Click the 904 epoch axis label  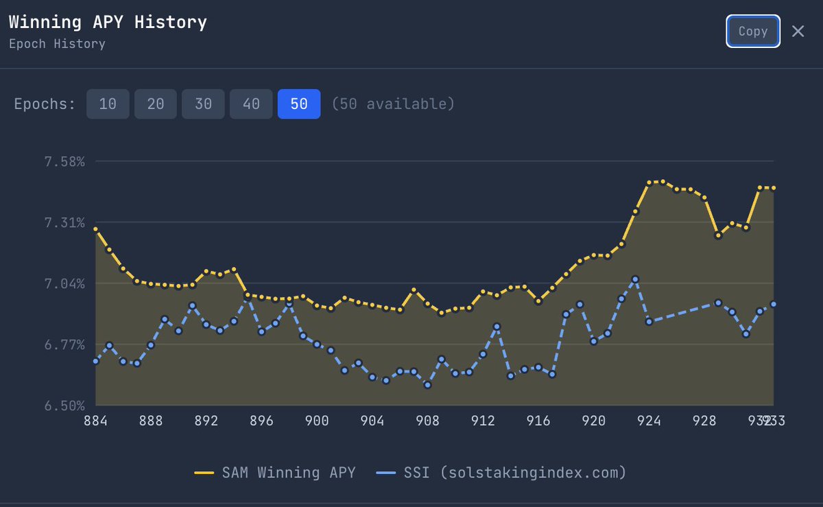[372, 421]
